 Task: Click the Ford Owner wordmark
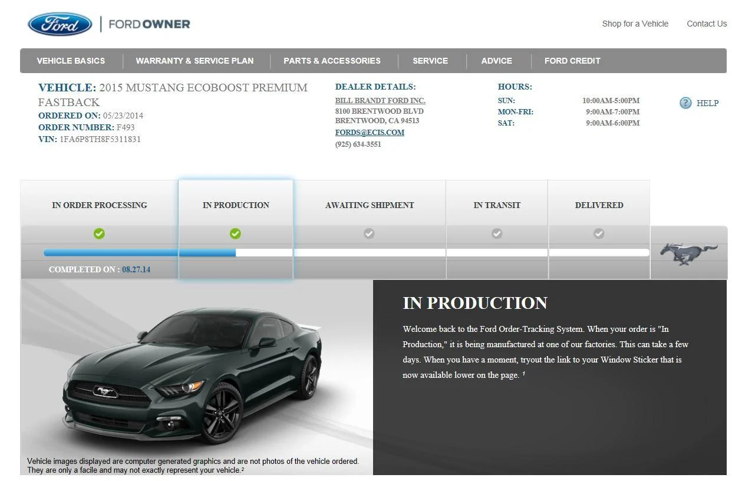tap(150, 24)
